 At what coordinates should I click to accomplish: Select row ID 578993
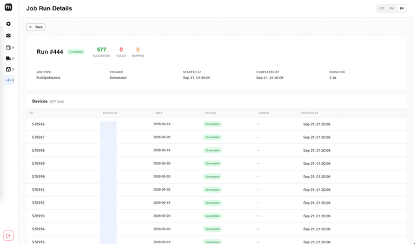[x=38, y=216]
